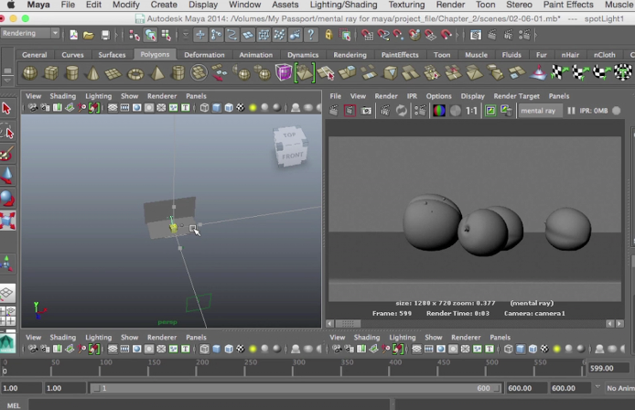635x410 pixels.
Task: Open the Paint Effects menu
Action: (568, 5)
